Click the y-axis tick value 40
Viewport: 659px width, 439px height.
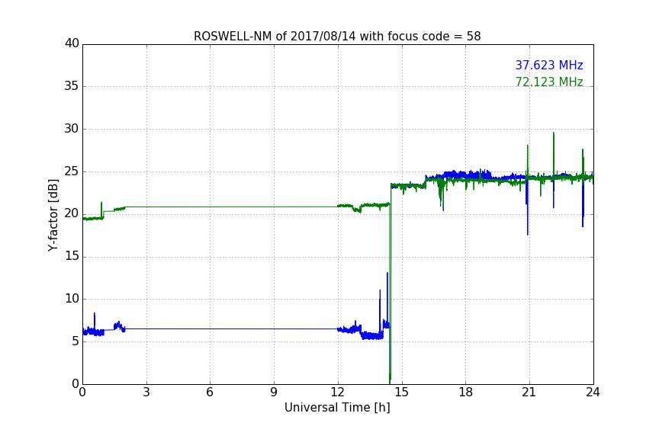[72, 43]
